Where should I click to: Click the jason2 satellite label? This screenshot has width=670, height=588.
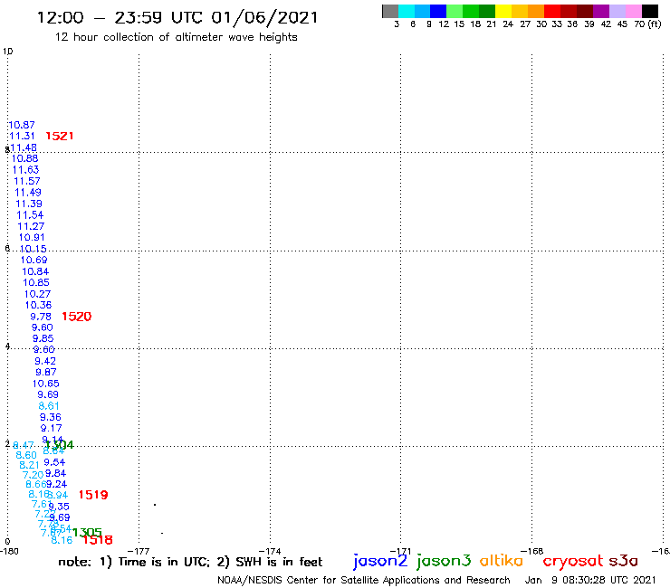click(x=380, y=561)
